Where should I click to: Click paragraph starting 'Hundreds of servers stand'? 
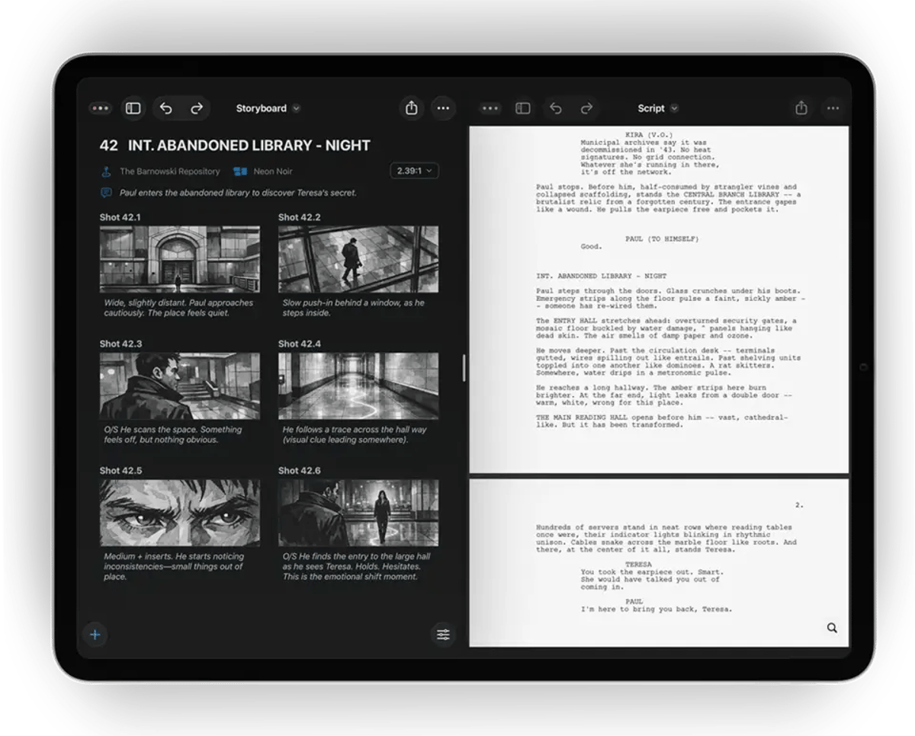click(666, 539)
